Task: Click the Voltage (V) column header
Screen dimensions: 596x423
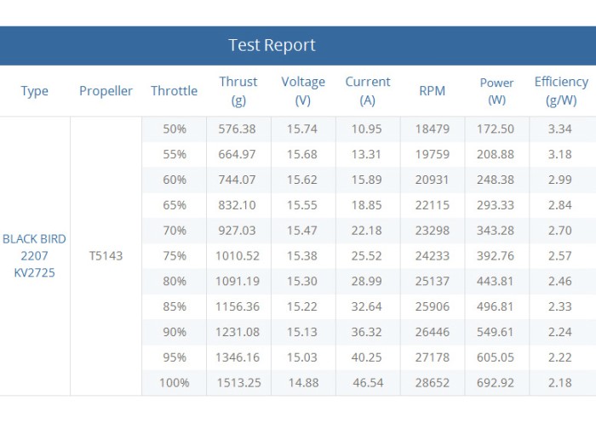Action: (x=303, y=91)
